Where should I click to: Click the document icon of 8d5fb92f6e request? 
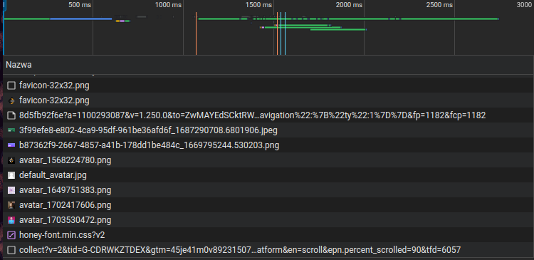11,115
